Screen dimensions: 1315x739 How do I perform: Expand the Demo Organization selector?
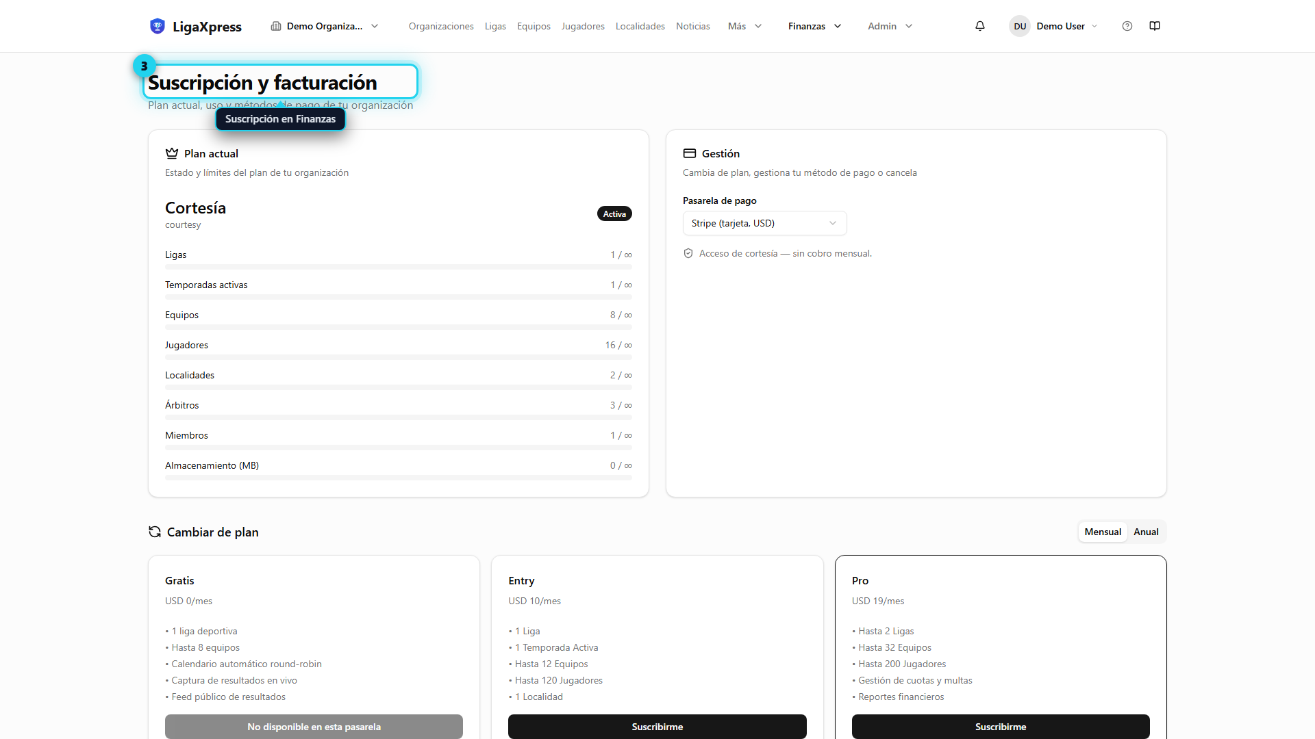325,26
